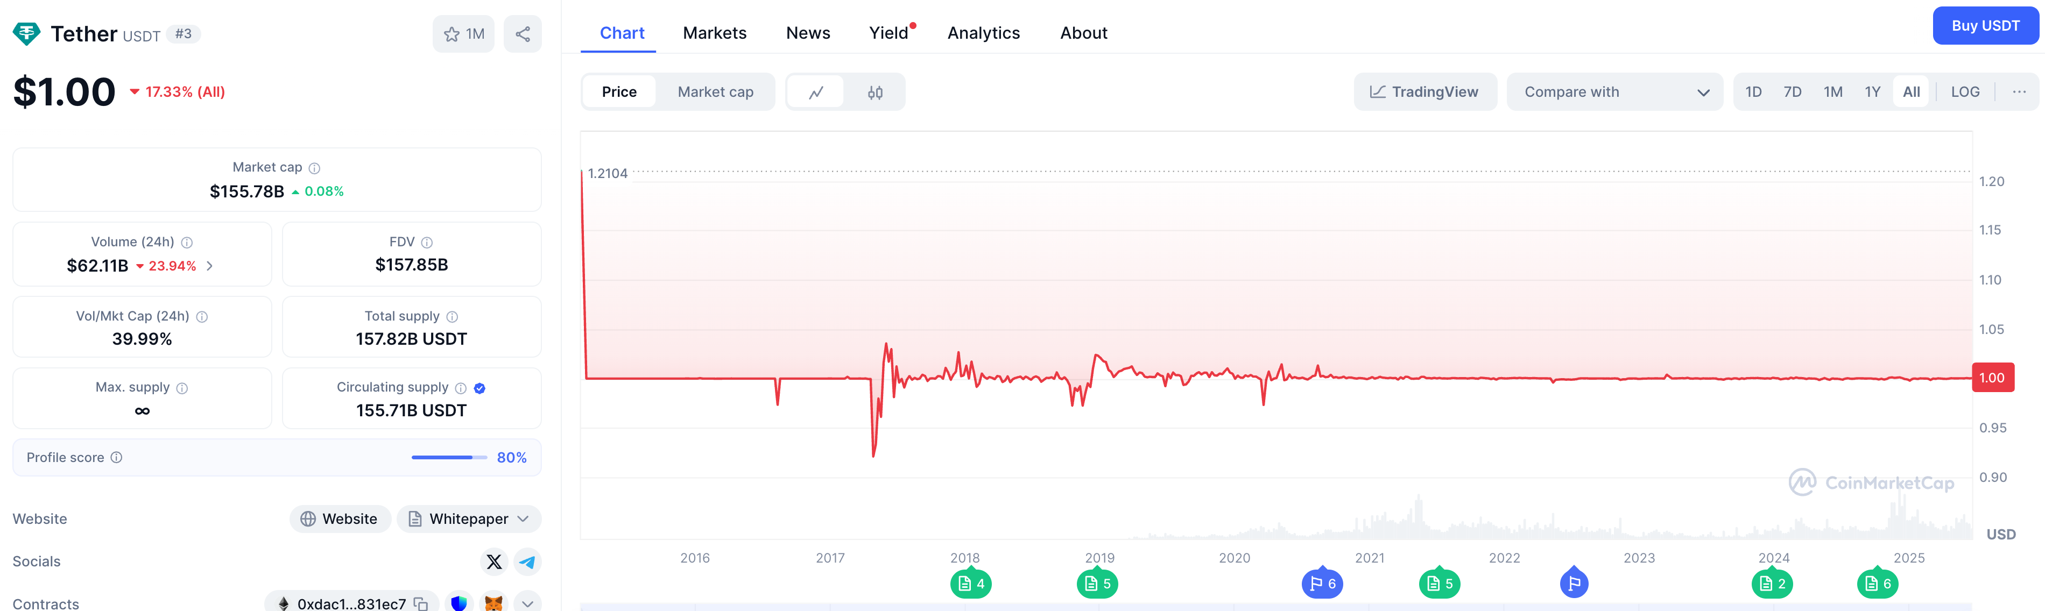This screenshot has height=611, width=2045.
Task: Open the News tab
Action: click(807, 33)
